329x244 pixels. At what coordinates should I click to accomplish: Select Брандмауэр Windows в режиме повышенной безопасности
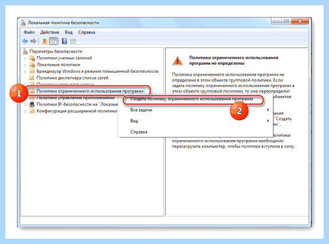click(97, 71)
